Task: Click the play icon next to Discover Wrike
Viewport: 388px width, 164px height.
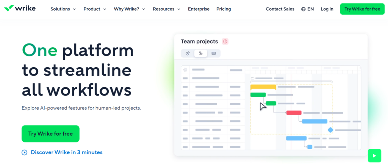Action: pos(25,152)
